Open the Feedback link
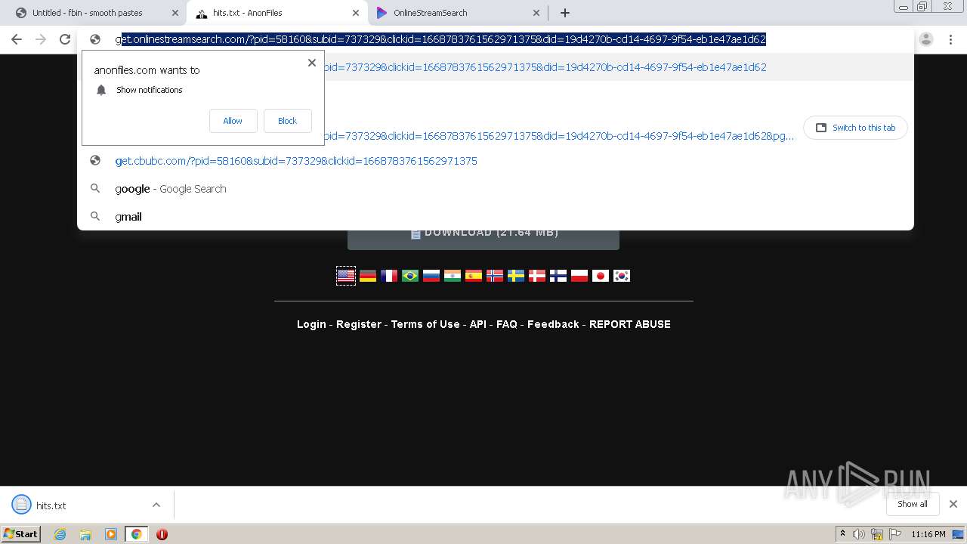This screenshot has width=967, height=544. click(x=553, y=324)
